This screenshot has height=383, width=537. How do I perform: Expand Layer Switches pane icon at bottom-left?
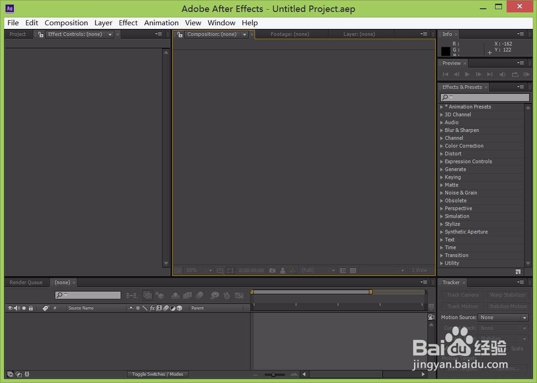point(10,374)
